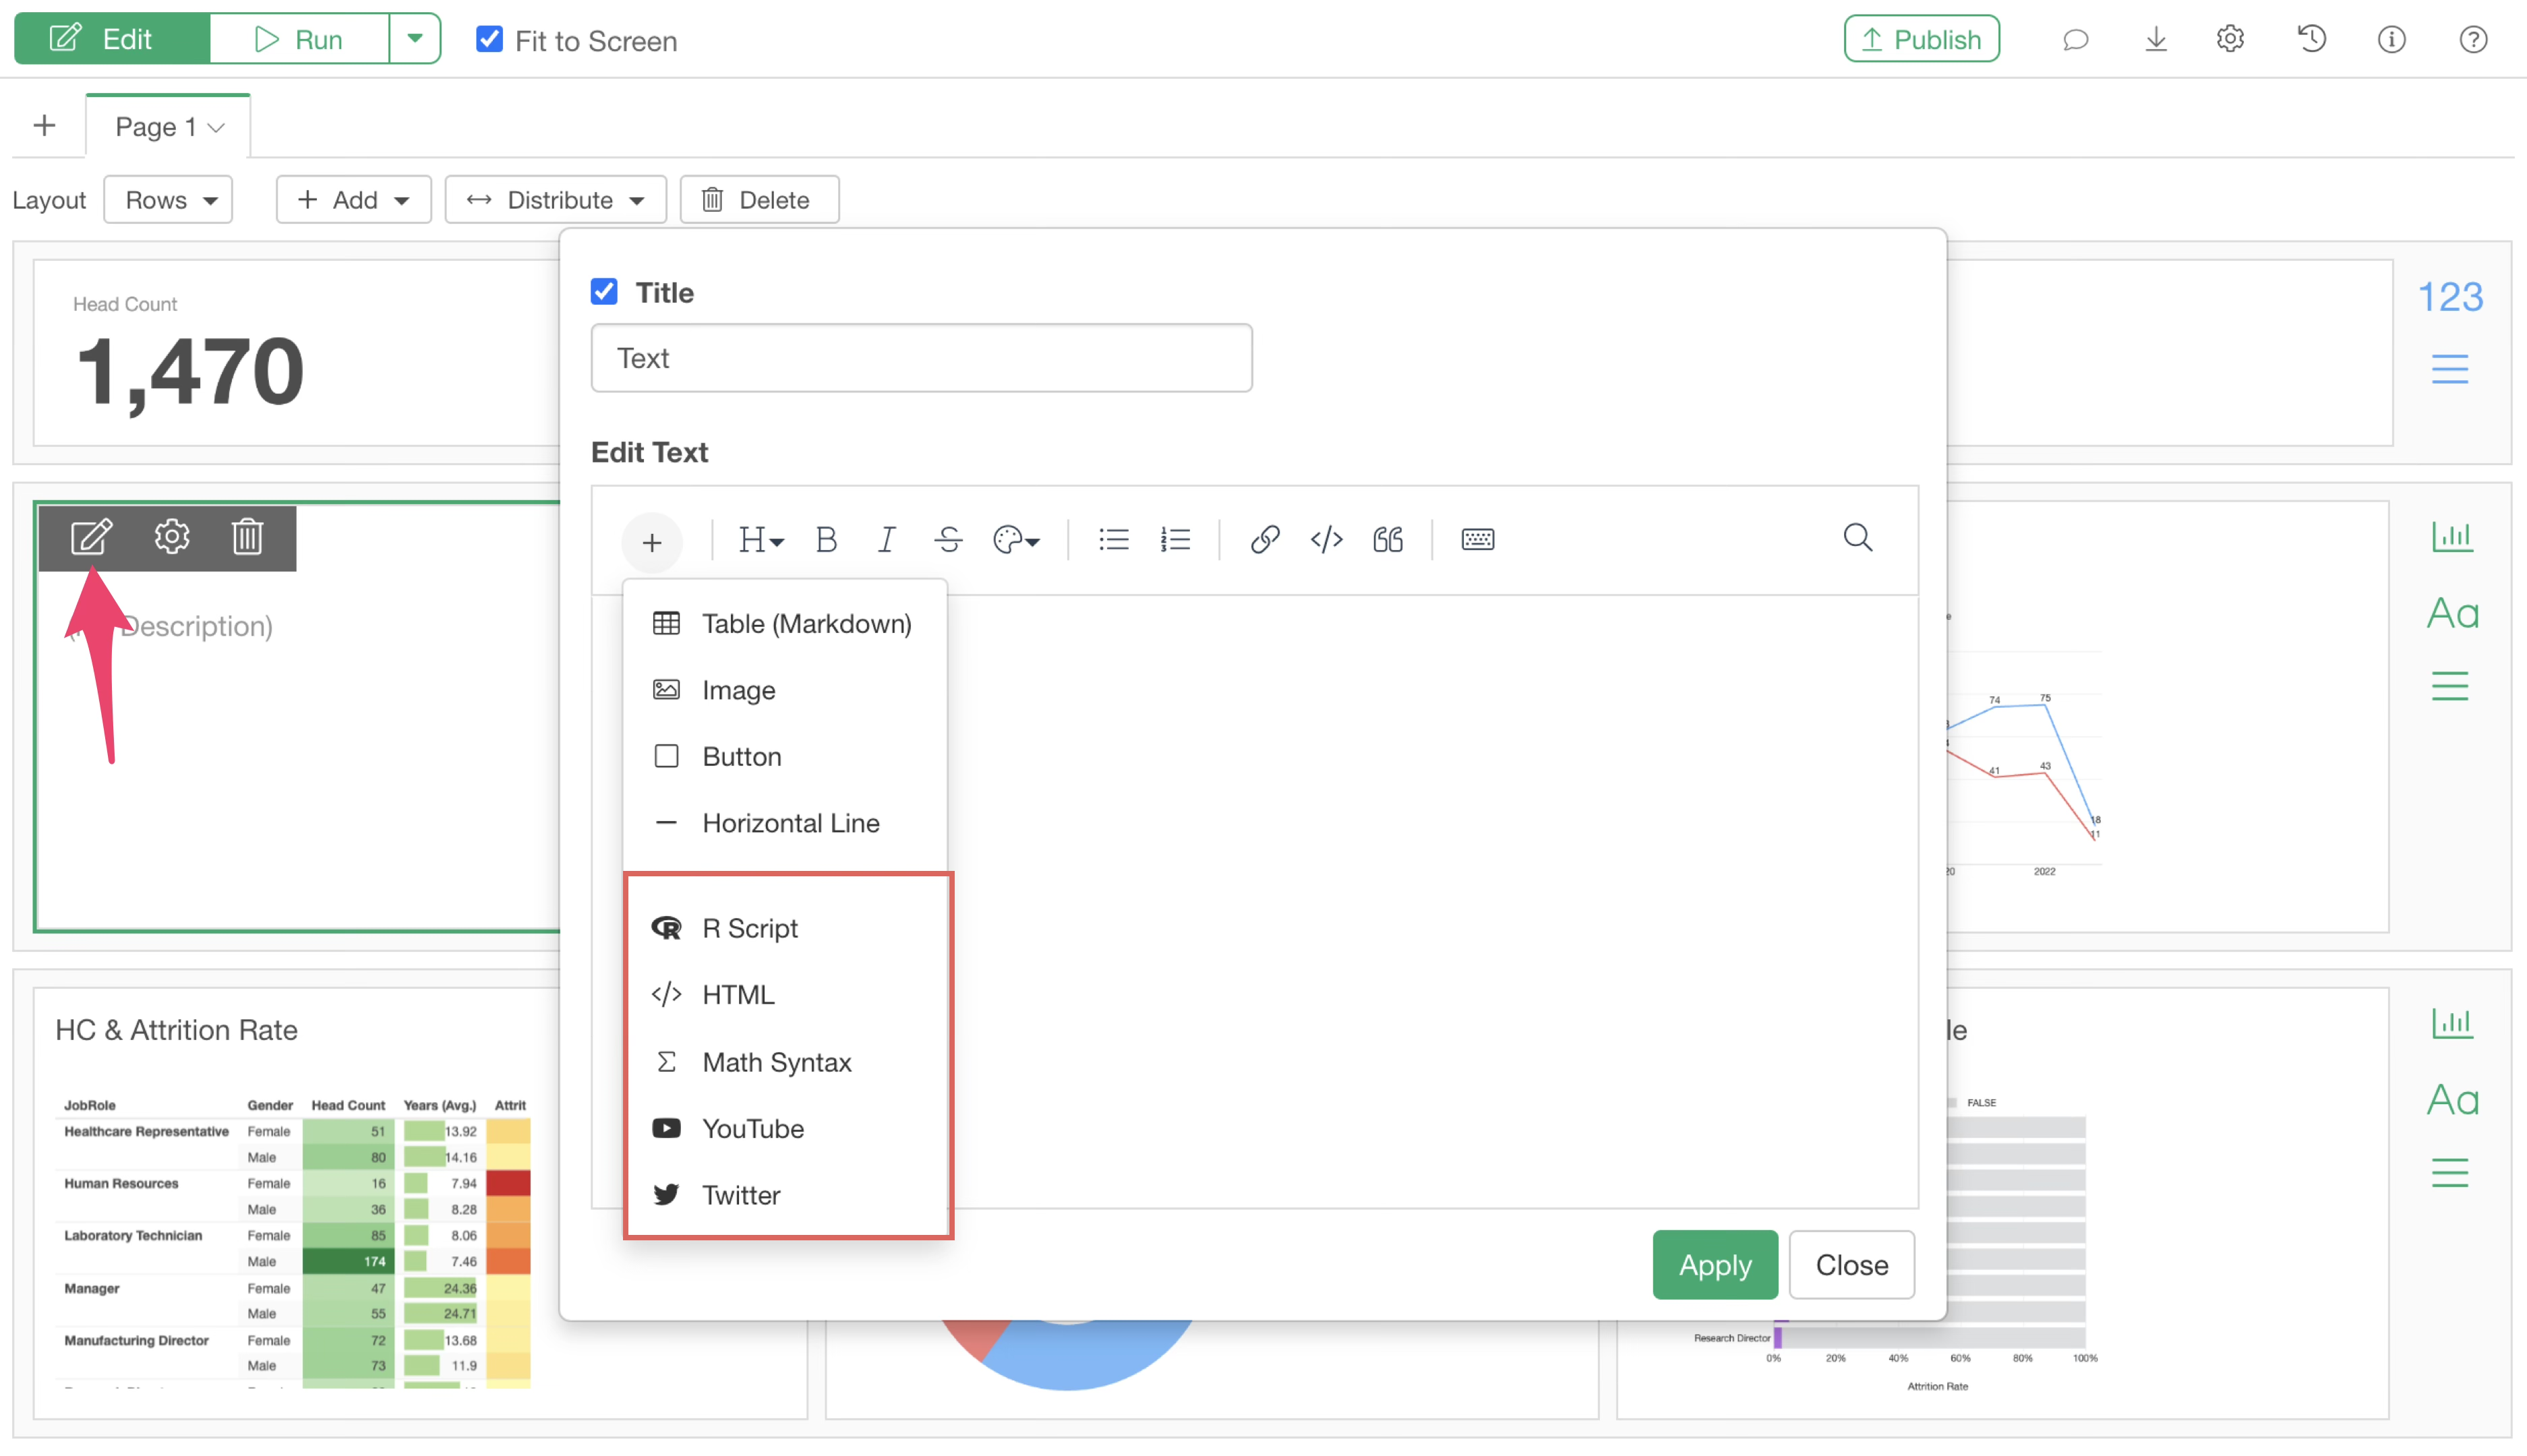Click the trash icon on the selected text panel

247,537
